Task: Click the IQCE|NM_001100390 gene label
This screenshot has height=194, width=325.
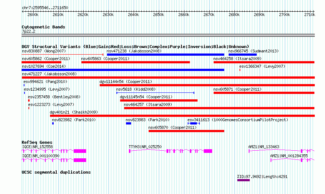Action: click(41, 156)
